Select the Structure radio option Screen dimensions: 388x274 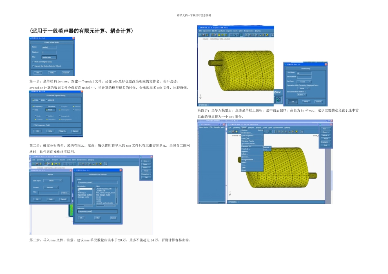47,106
